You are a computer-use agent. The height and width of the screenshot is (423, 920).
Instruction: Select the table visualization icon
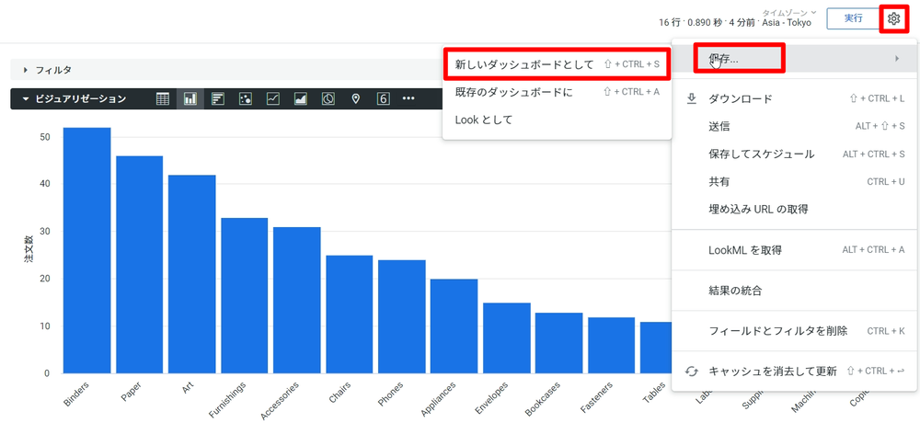pyautogui.click(x=163, y=98)
